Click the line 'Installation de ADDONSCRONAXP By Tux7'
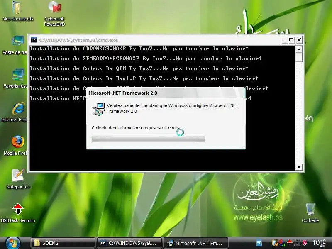The width and height of the screenshot is (332, 249). [x=139, y=49]
